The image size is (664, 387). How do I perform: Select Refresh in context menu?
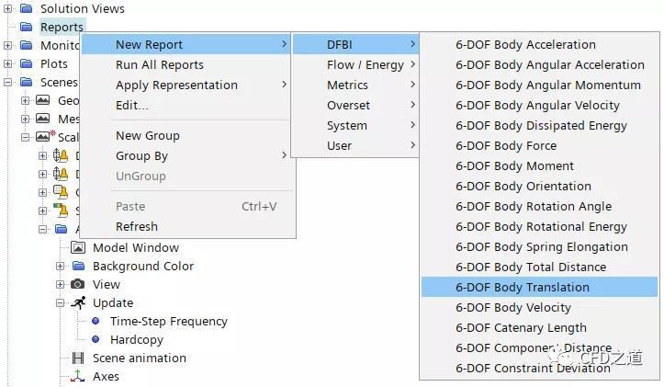click(x=186, y=226)
